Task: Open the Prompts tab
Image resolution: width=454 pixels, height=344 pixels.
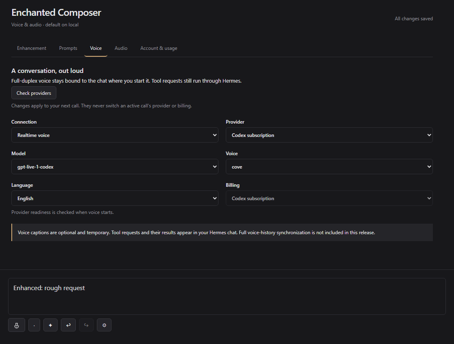Action: 68,48
